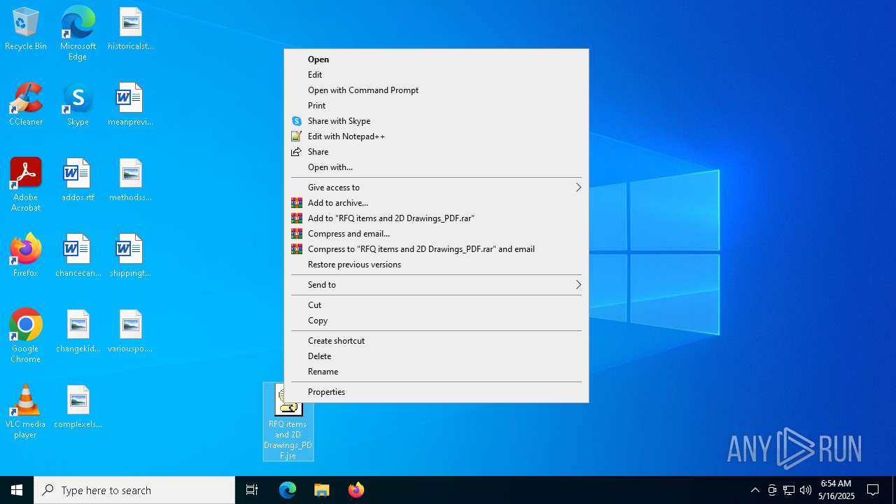Screen dimensions: 896x504
Task: Select the methodss... image file icon
Action: click(131, 181)
